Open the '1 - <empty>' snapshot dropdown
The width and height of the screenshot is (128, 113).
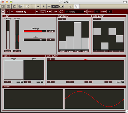pyautogui.click(x=76, y=12)
